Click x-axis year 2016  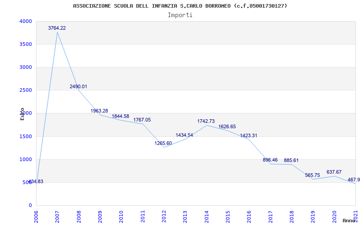(x=249, y=216)
